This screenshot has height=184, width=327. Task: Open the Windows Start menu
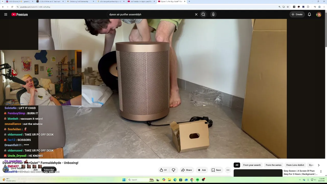[x=124, y=180]
